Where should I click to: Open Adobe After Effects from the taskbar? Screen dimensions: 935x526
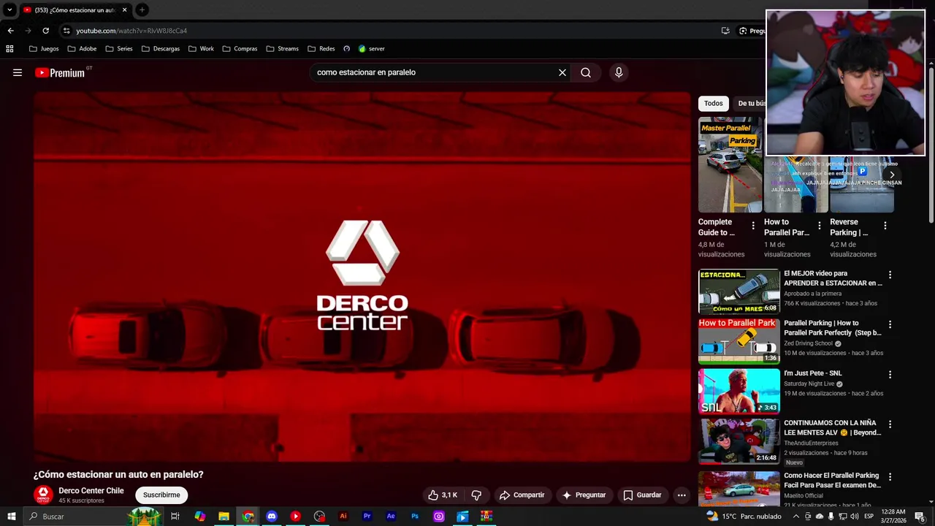[x=391, y=517]
